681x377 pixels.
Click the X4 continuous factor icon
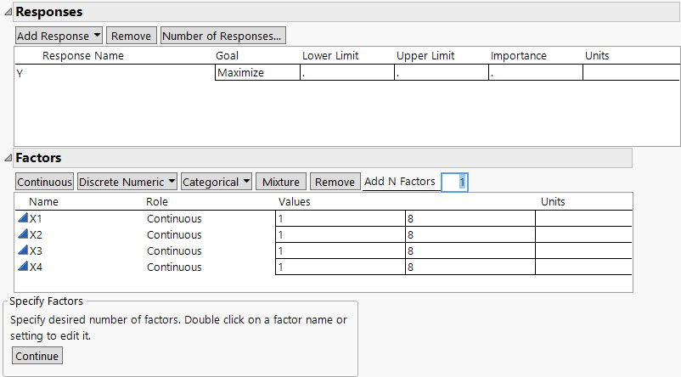coord(23,267)
